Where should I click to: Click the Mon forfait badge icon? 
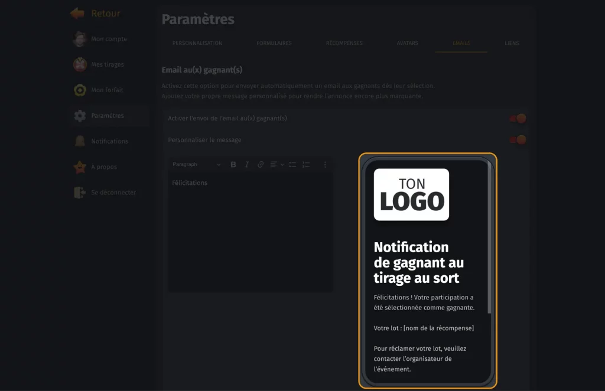tap(80, 90)
